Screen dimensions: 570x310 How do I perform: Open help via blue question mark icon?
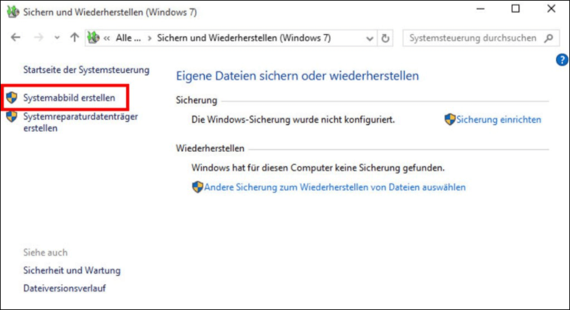coord(562,60)
